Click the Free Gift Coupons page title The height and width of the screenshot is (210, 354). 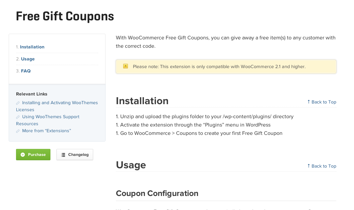point(65,16)
